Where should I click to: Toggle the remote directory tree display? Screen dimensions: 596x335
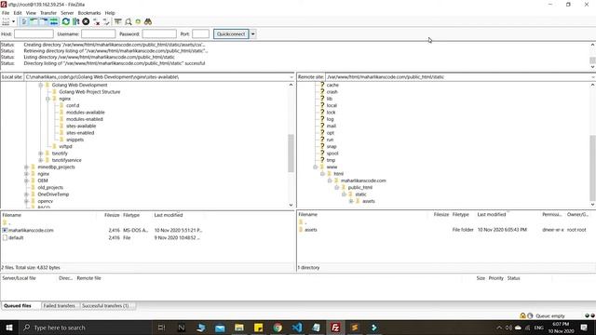coord(44,21)
